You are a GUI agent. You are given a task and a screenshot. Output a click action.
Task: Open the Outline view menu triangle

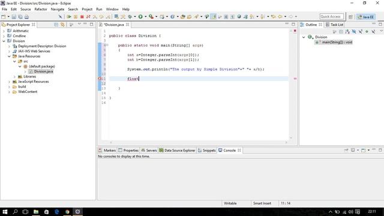(x=381, y=31)
